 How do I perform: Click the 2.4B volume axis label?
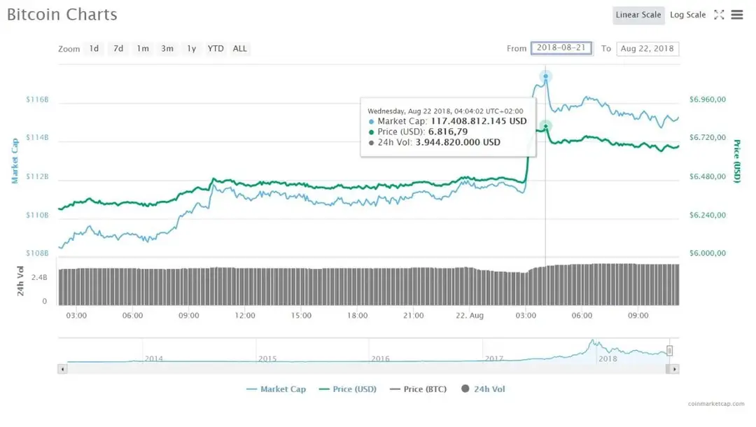tap(39, 278)
